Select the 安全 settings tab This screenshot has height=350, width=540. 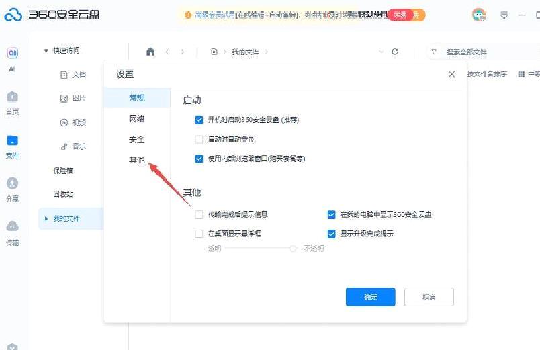coord(137,140)
